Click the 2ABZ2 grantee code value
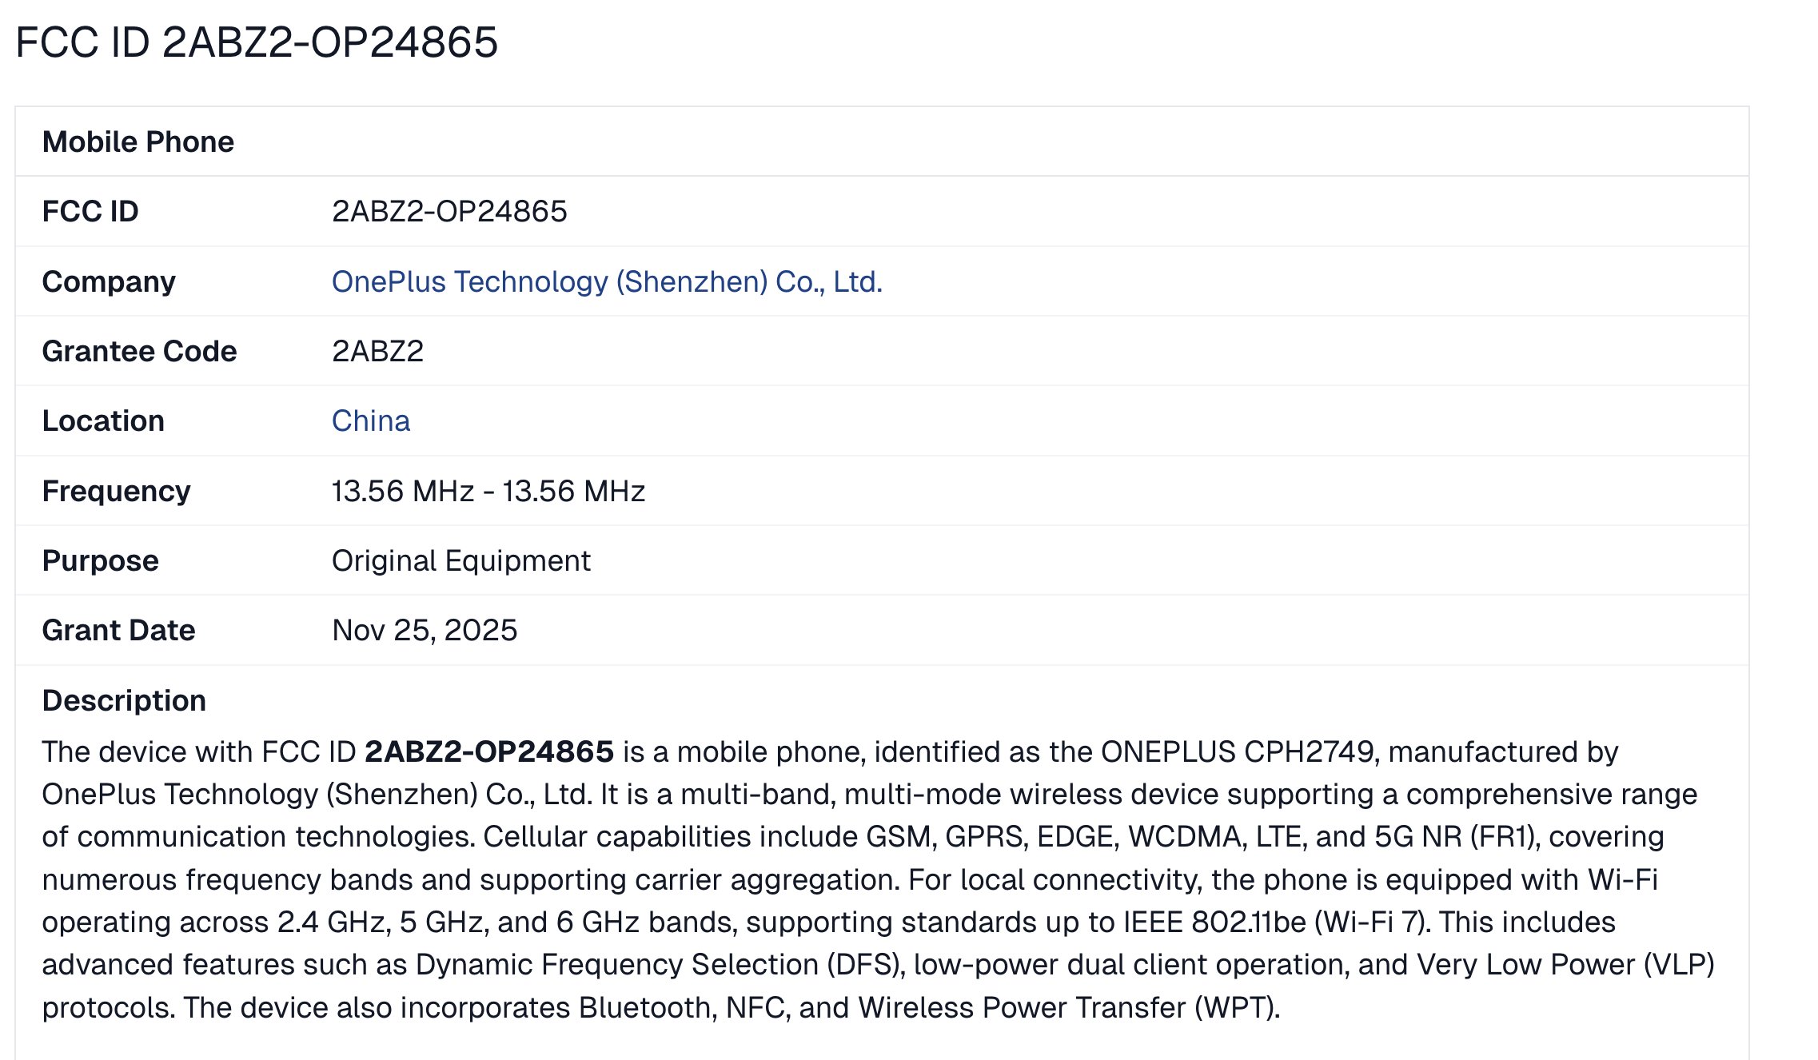Image resolution: width=1818 pixels, height=1060 pixels. pos(377,351)
